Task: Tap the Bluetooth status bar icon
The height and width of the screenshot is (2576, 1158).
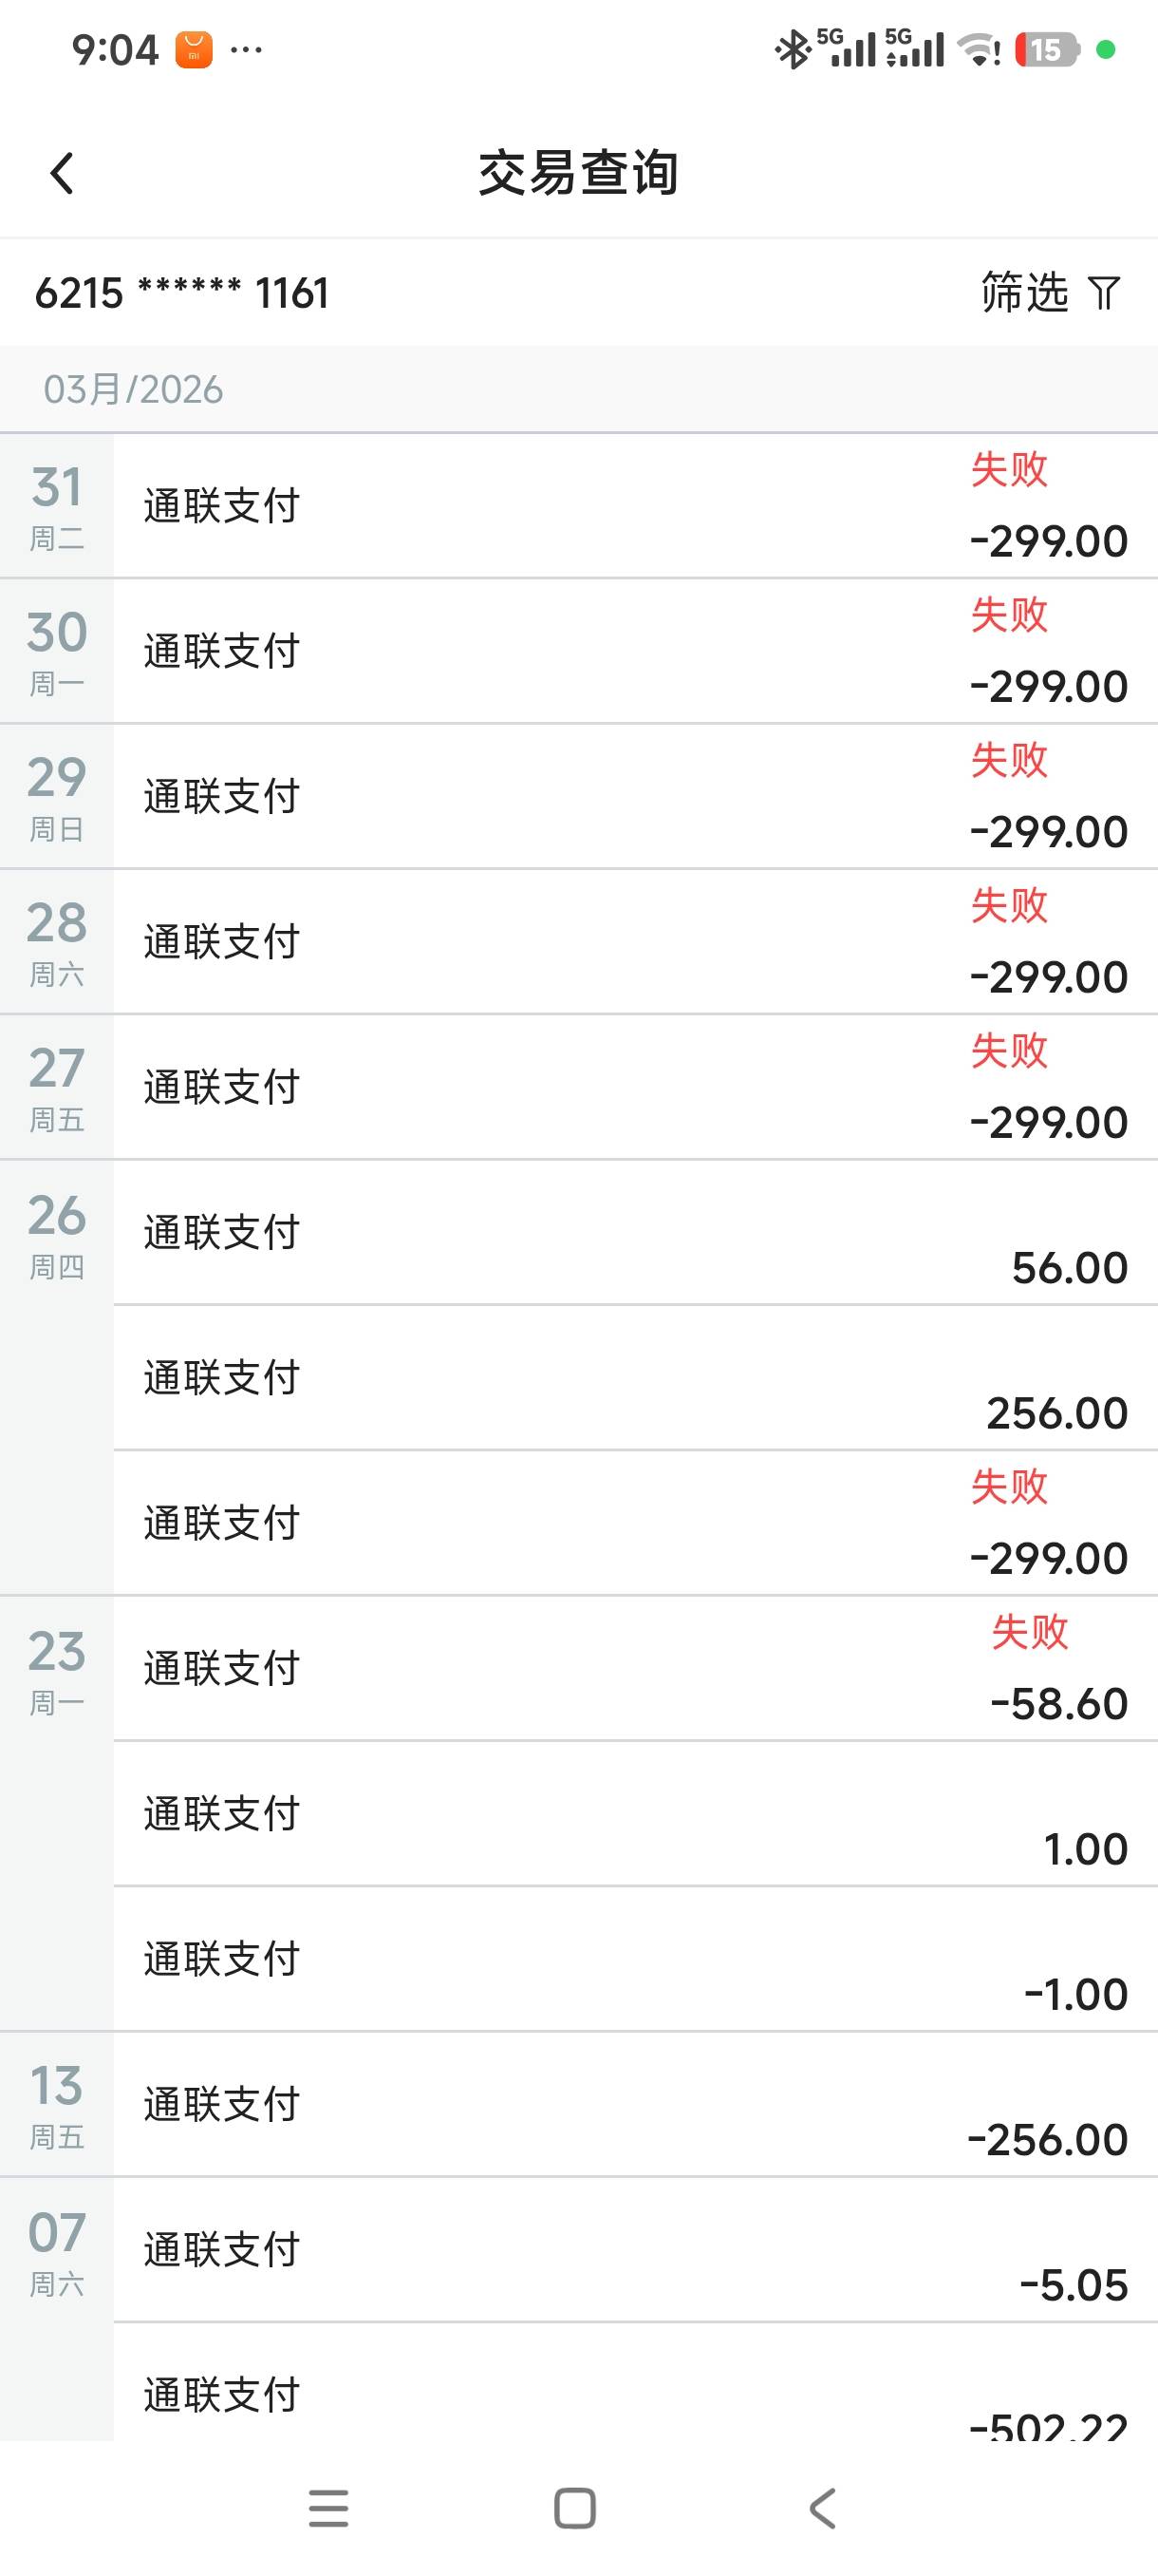Action: (793, 49)
